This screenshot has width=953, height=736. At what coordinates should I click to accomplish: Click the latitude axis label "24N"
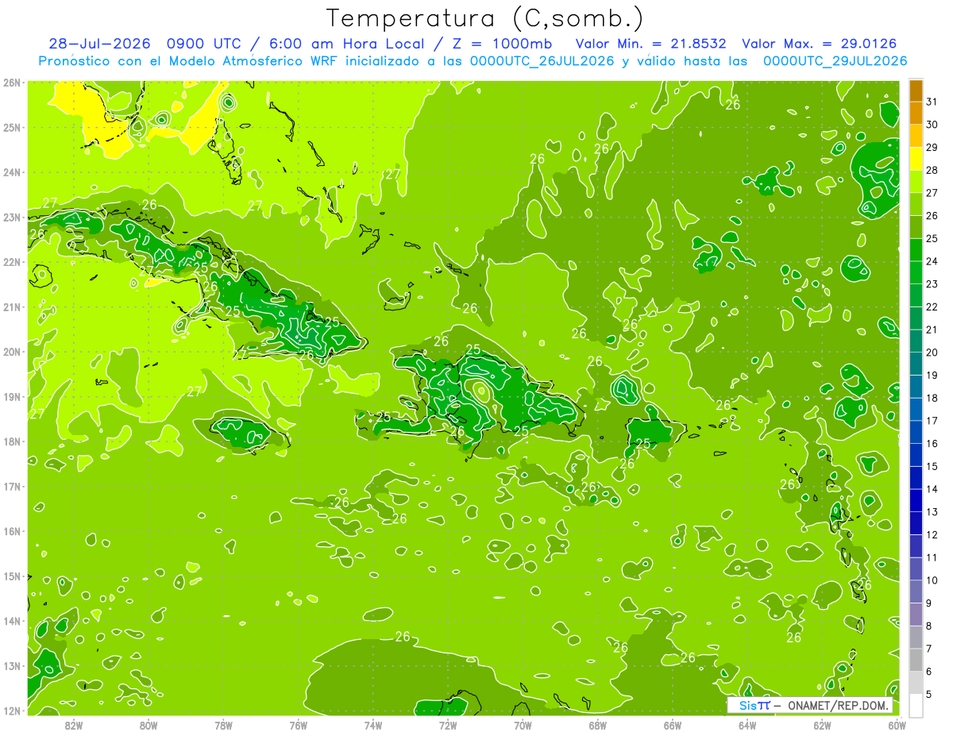12,172
